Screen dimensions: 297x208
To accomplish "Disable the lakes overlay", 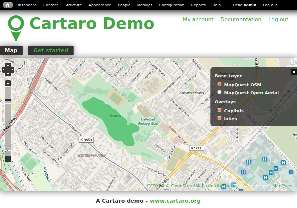I will coord(219,118).
